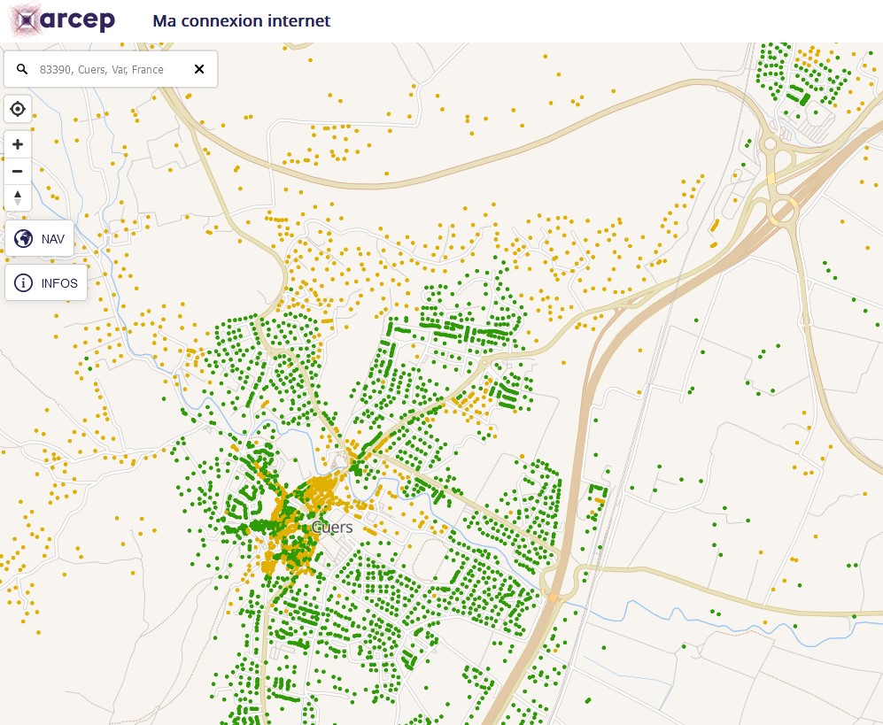Click 'Ma connexion internet' title
Viewport: 883px width, 725px height.
(242, 21)
